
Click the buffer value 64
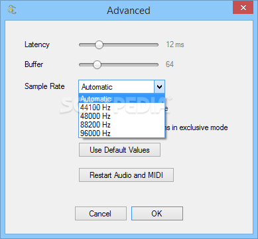tap(170, 64)
